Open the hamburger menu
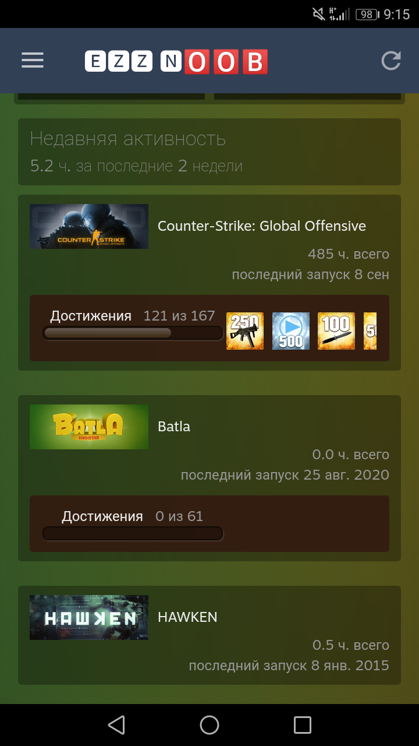Screen dimensions: 419x746 coord(33,61)
